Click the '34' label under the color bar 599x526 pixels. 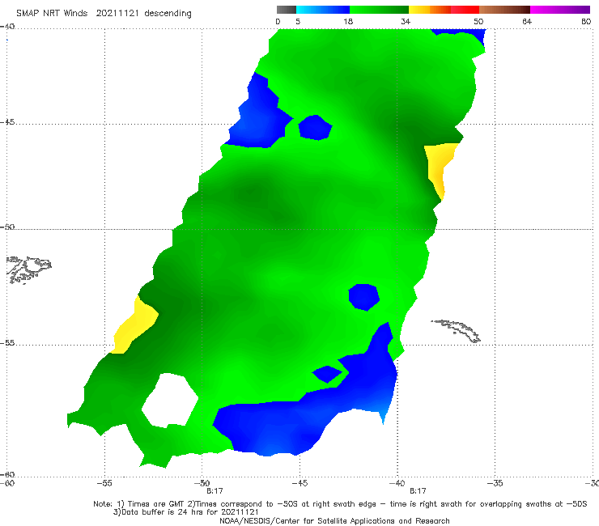[406, 22]
